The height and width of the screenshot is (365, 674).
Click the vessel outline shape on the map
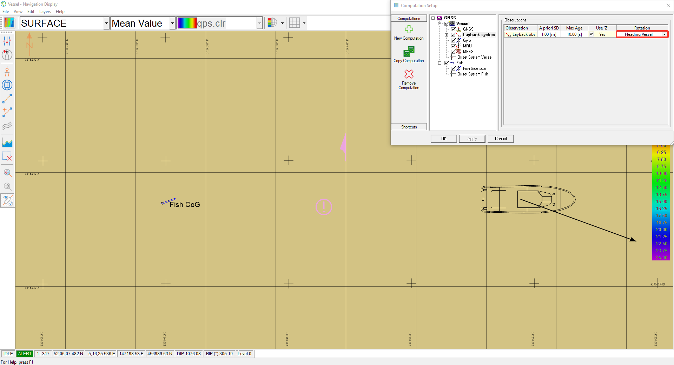point(528,199)
